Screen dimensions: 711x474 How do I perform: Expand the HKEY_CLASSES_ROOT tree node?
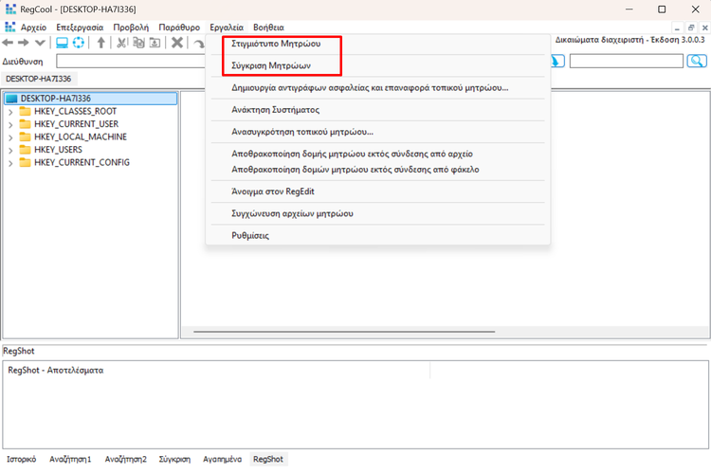[10, 112]
